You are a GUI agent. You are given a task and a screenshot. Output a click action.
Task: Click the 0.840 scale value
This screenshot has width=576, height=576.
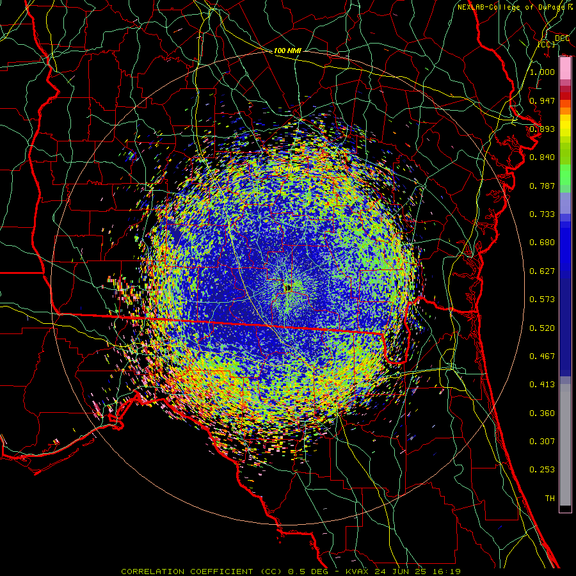pos(542,157)
